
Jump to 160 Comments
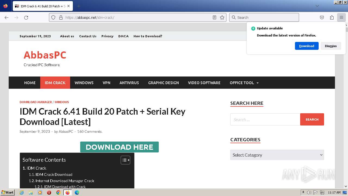pyautogui.click(x=90, y=131)
